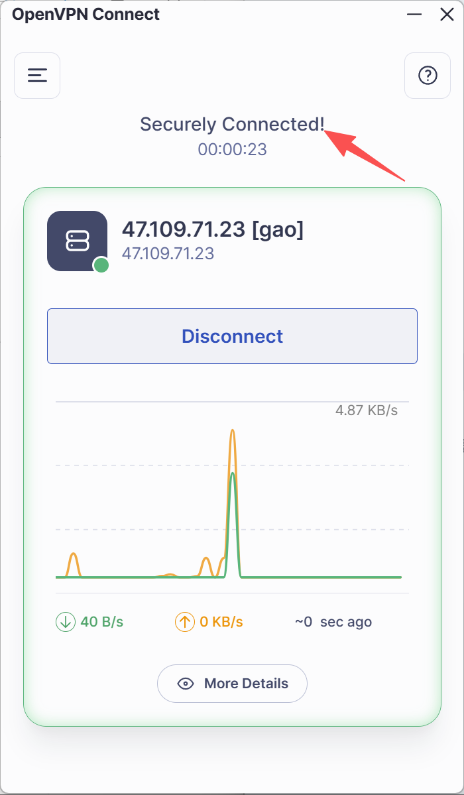This screenshot has height=795, width=464.
Task: Click the eye icon in More Details
Action: point(186,684)
